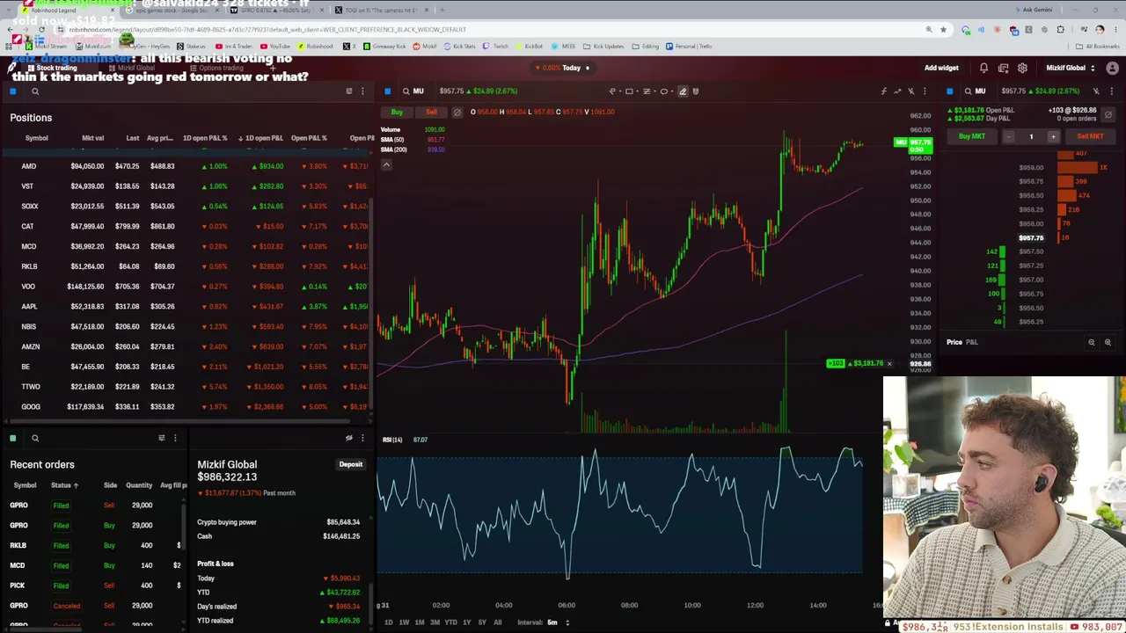The width and height of the screenshot is (1126, 633).
Task: Click the chart panel search magnifier icon
Action: pyautogui.click(x=406, y=91)
